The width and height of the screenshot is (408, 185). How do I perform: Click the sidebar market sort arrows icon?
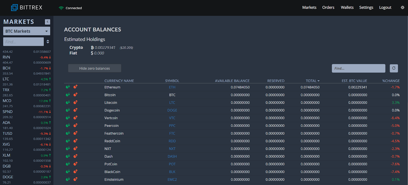(x=48, y=42)
